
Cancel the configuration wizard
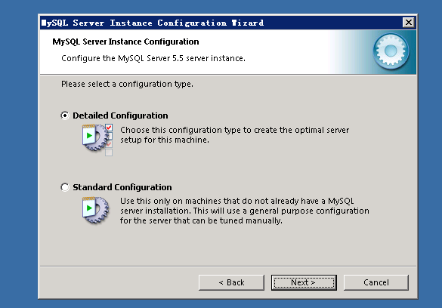click(376, 282)
